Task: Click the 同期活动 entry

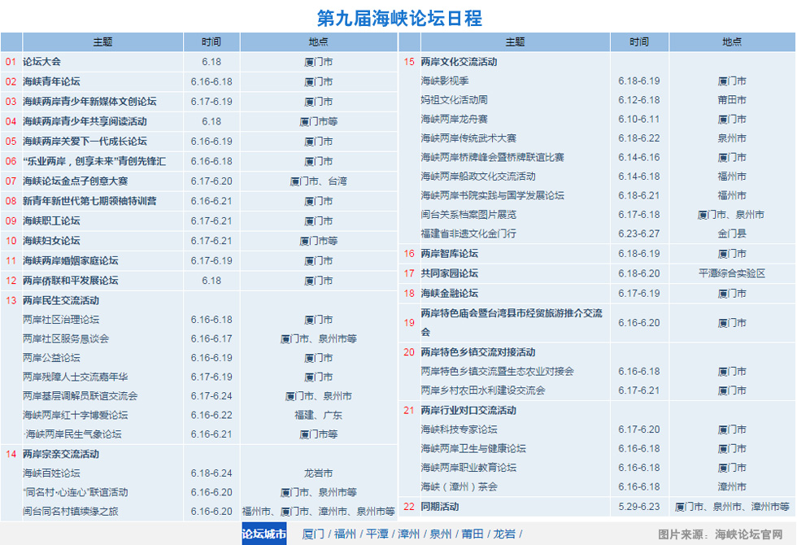Action: 440,507
